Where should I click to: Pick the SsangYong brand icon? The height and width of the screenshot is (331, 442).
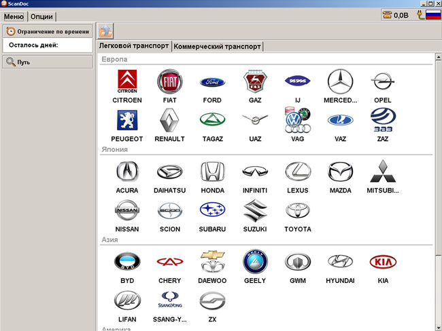pos(170,300)
